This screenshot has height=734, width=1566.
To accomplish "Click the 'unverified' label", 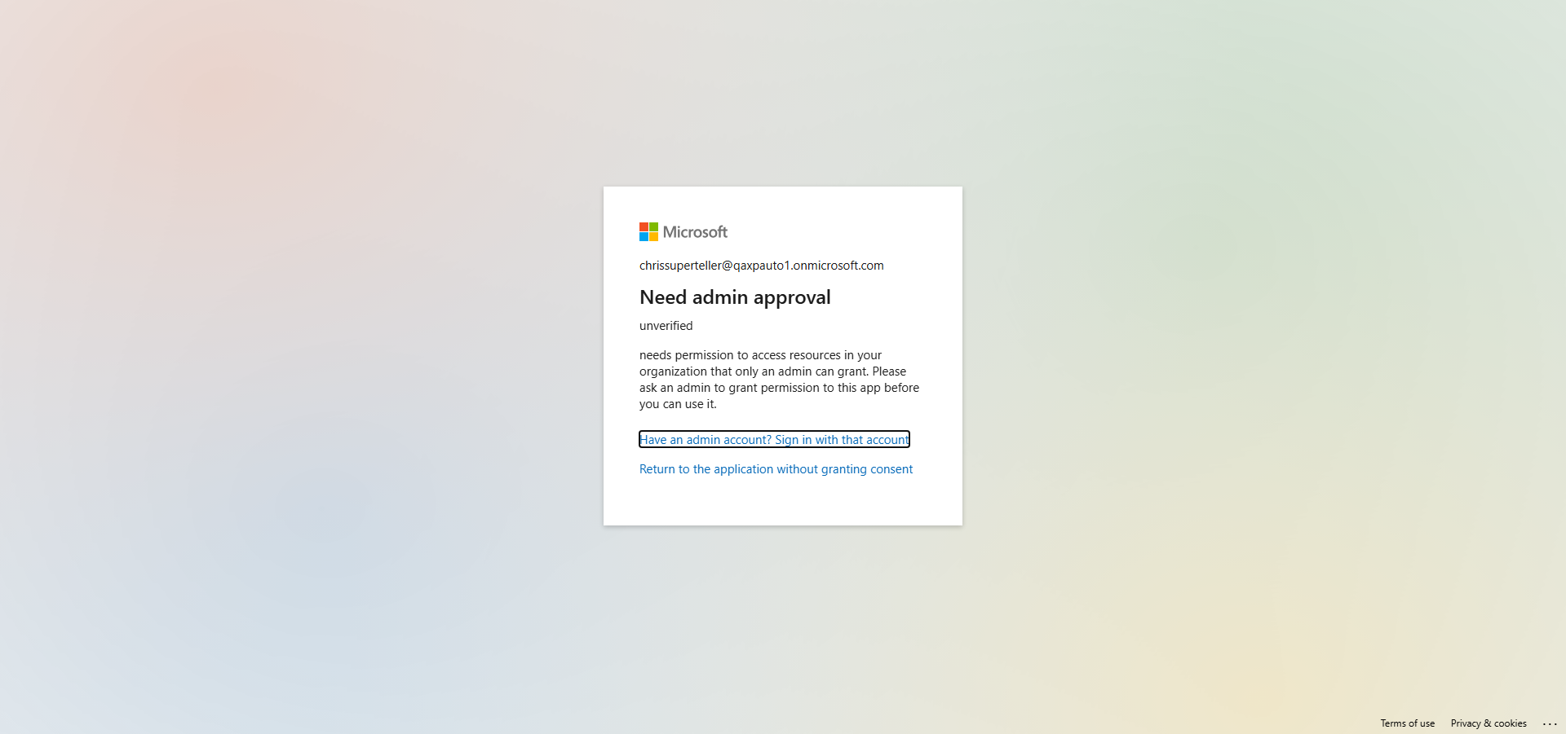I will click(x=666, y=326).
